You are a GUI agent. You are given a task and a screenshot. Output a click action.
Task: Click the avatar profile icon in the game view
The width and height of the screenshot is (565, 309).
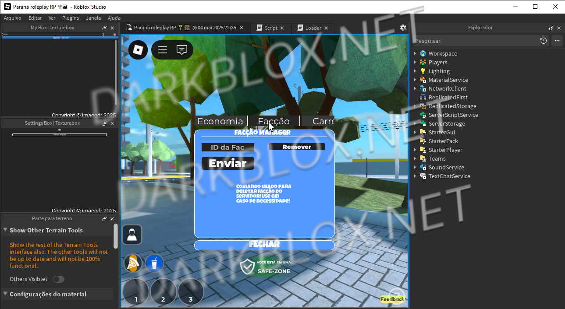[132, 235]
